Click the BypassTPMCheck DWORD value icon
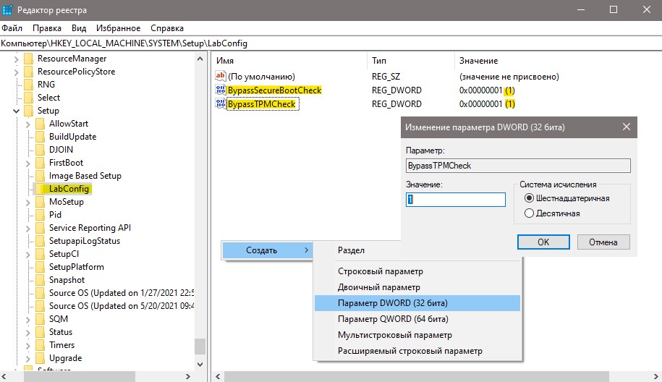The width and height of the screenshot is (662, 382). click(x=221, y=103)
